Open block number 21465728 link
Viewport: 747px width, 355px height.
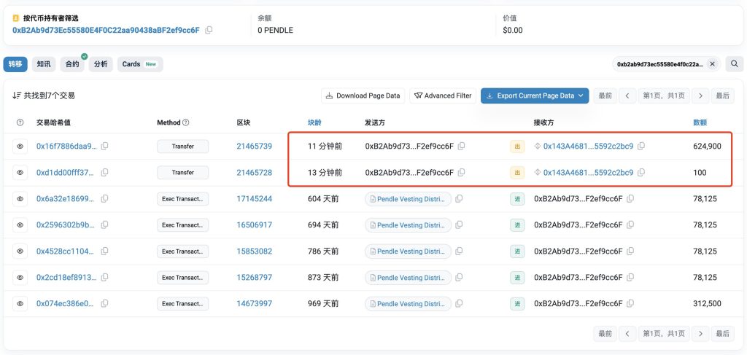click(x=254, y=173)
